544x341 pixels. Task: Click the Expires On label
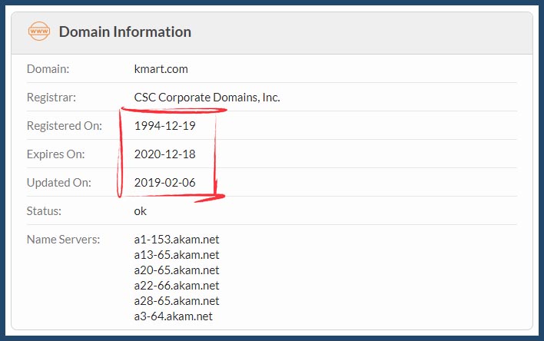56,154
